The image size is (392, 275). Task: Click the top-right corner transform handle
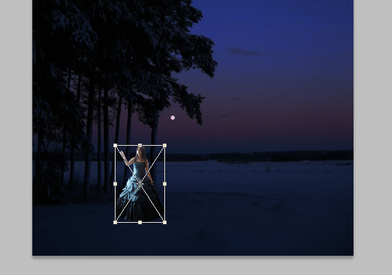point(165,146)
